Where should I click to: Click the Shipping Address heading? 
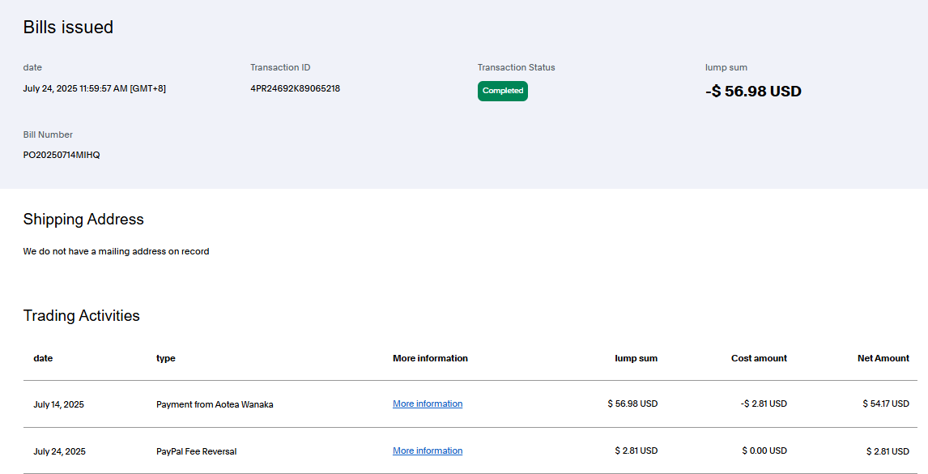[x=83, y=220]
